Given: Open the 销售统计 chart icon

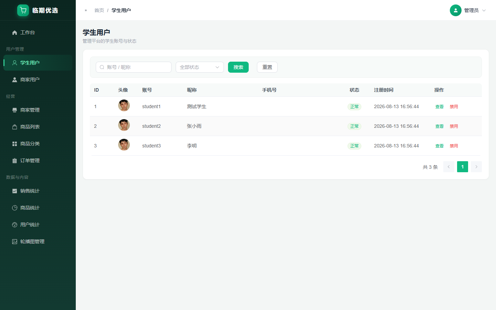Looking at the screenshot, I should point(14,191).
